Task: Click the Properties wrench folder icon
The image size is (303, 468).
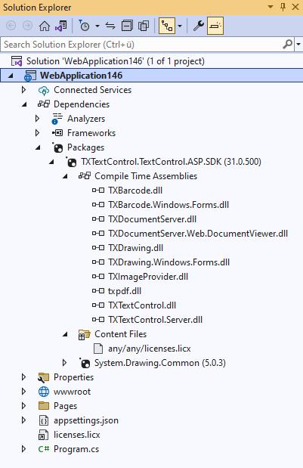Action: pyautogui.click(x=44, y=377)
